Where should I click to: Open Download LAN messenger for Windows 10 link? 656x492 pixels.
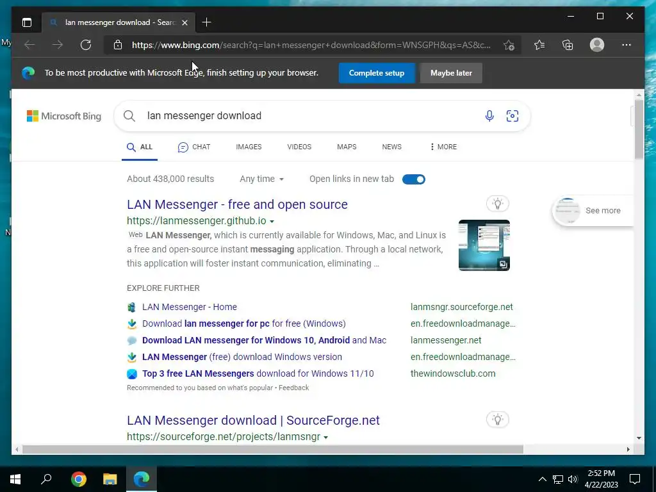(x=265, y=340)
